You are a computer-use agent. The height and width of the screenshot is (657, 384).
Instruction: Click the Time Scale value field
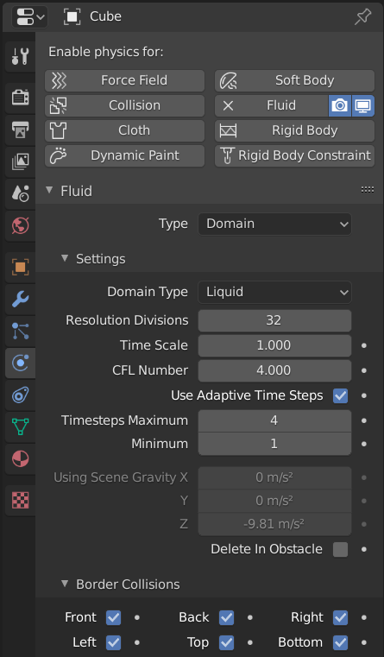click(274, 345)
